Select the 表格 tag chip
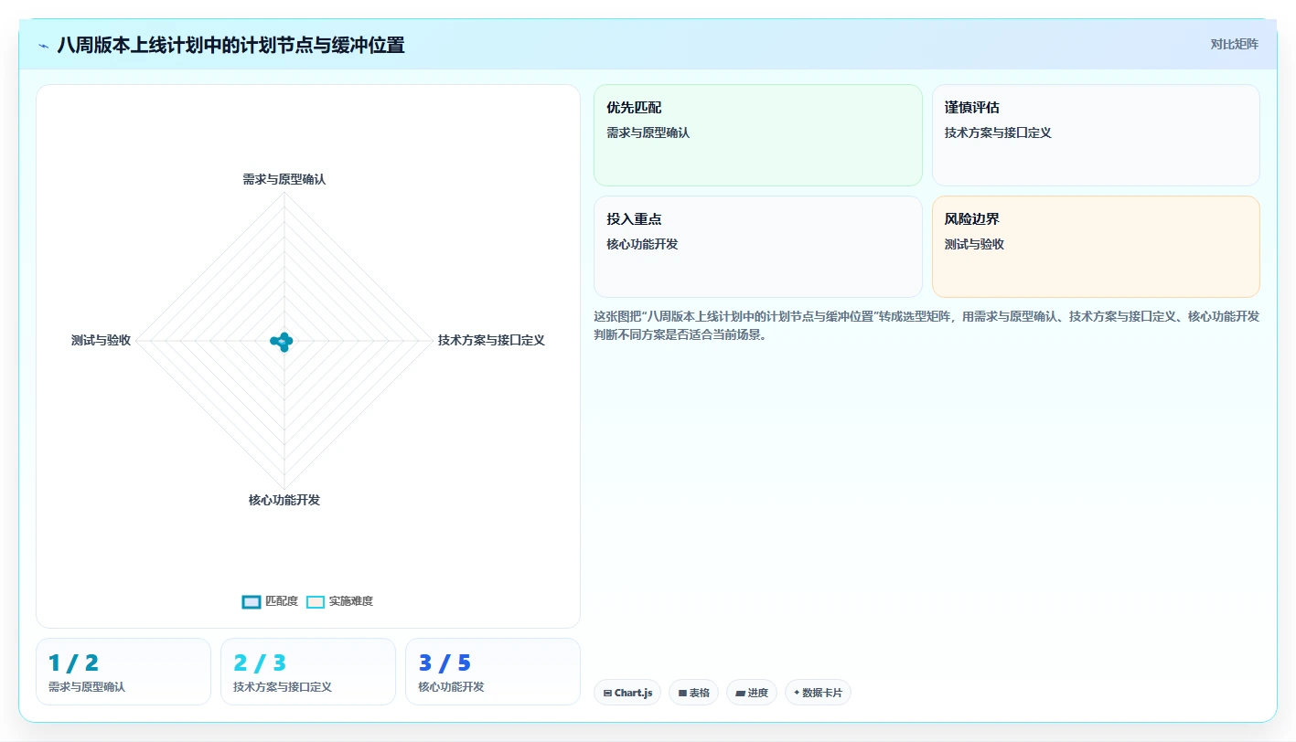Viewport: 1296px width, 742px height. pyautogui.click(x=694, y=693)
